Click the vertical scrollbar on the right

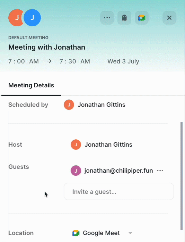click(182, 176)
